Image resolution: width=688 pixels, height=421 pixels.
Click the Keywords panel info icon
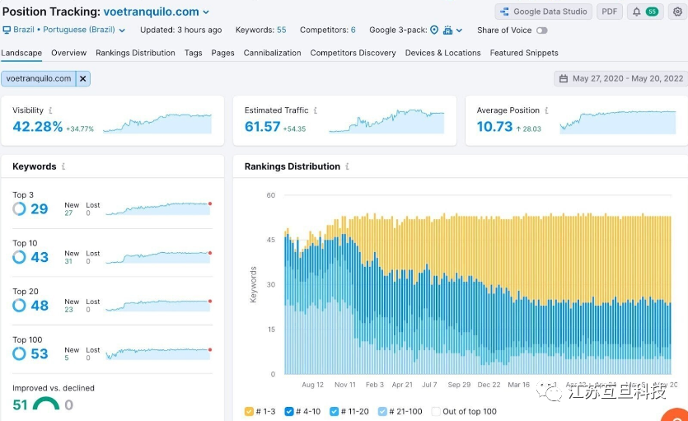(63, 166)
